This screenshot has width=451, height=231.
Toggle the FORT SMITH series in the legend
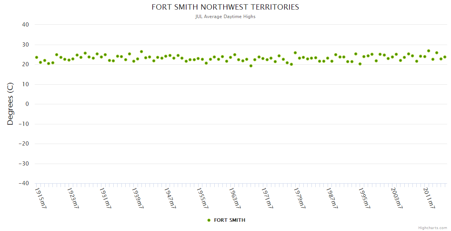(x=229, y=220)
